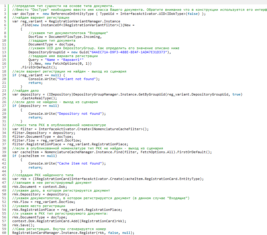Click 'rkk.Document = context.Dok;' line
267x235 pixels.
coord(40,187)
